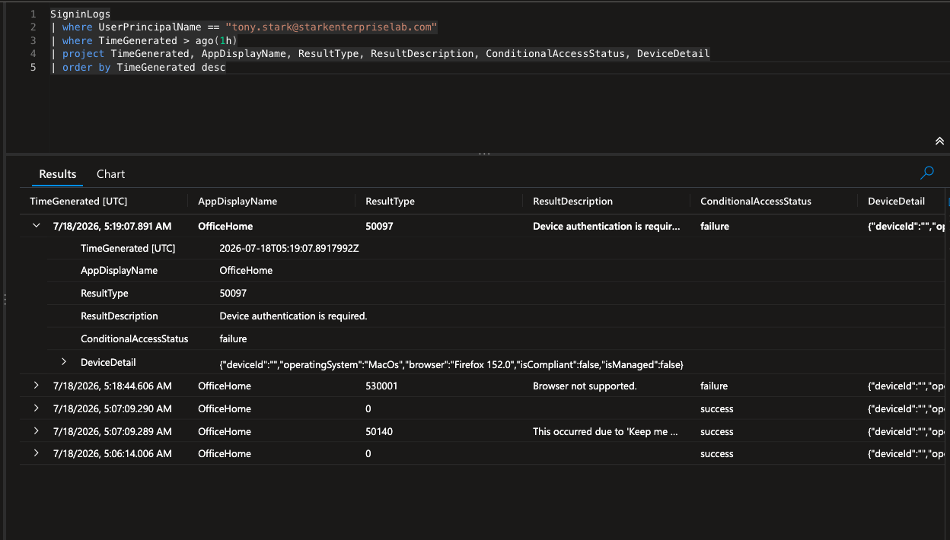The height and width of the screenshot is (540, 950).
Task: Click failure status in the 530001 row
Action: tap(714, 386)
